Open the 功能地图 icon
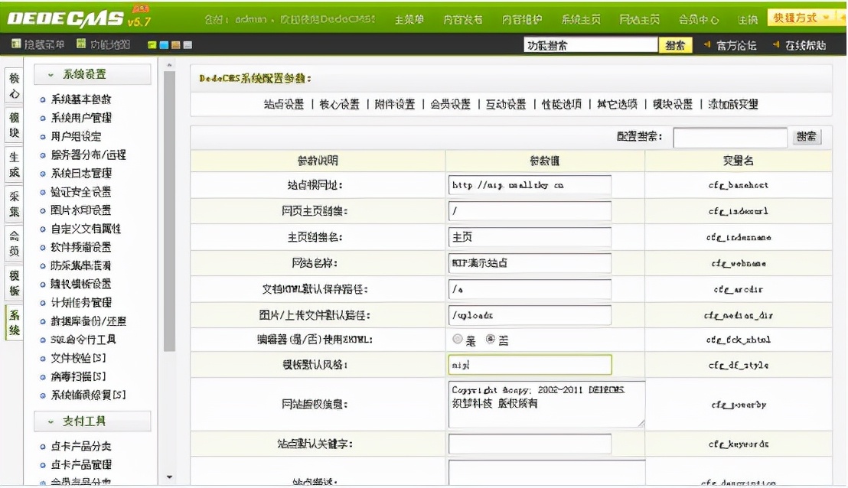Screen dimensions: 848x488 click(81, 44)
